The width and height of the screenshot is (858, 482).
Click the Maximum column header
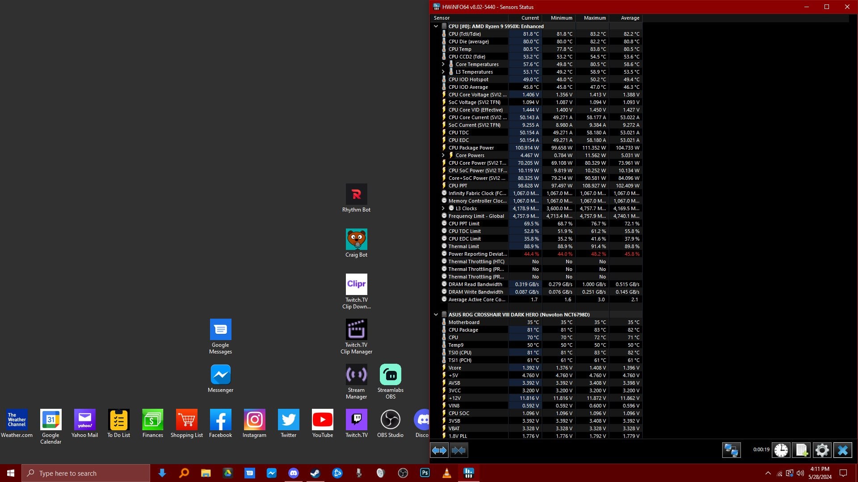(x=592, y=18)
